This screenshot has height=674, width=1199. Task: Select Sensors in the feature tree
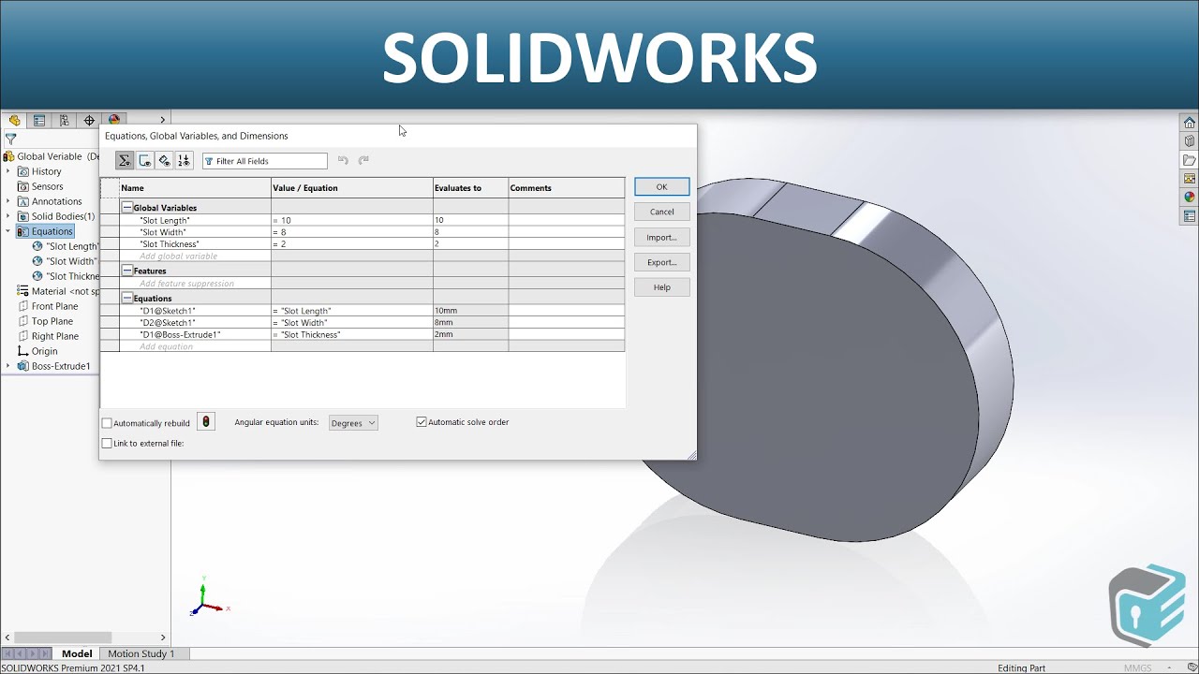(x=48, y=186)
